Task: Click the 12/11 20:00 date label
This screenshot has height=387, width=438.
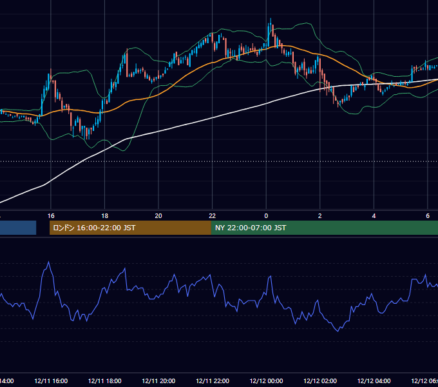Action: [x=158, y=381]
